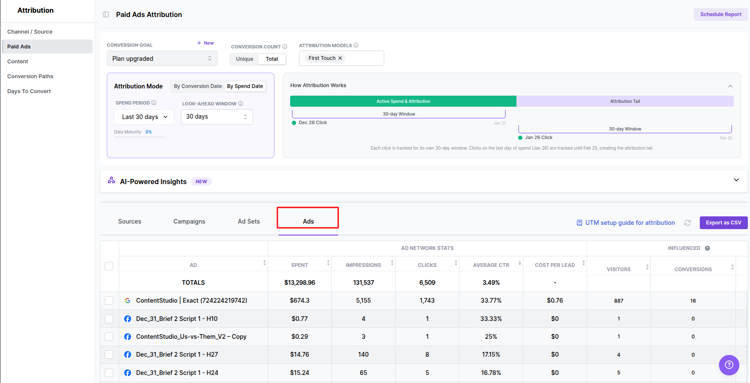Remove the First Touch model tag
Viewport: 750px width, 383px height.
(340, 58)
